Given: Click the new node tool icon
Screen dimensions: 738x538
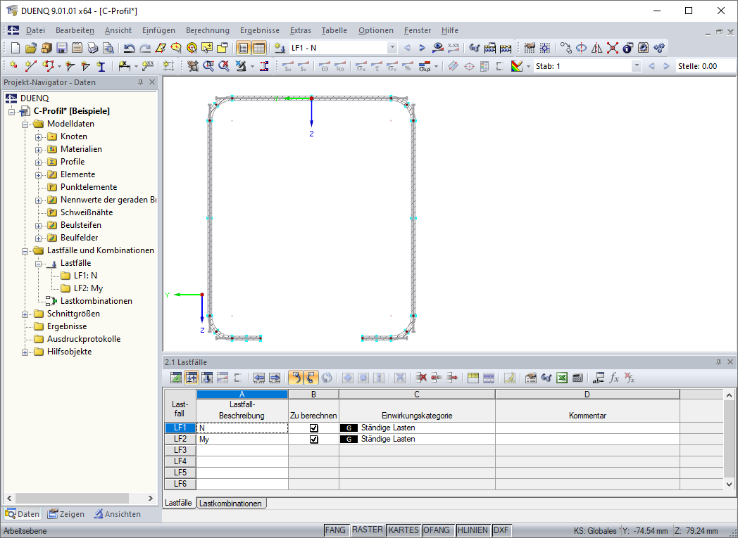Looking at the screenshot, I should click(13, 66).
